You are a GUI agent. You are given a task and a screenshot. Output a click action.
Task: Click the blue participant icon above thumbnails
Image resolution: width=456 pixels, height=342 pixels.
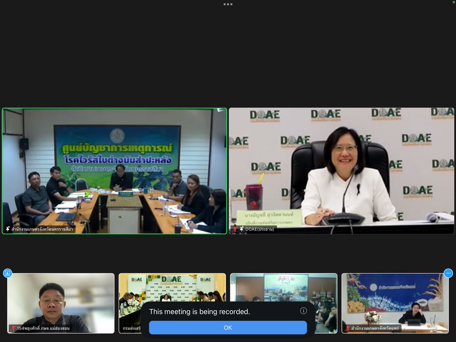pyautogui.click(x=7, y=273)
